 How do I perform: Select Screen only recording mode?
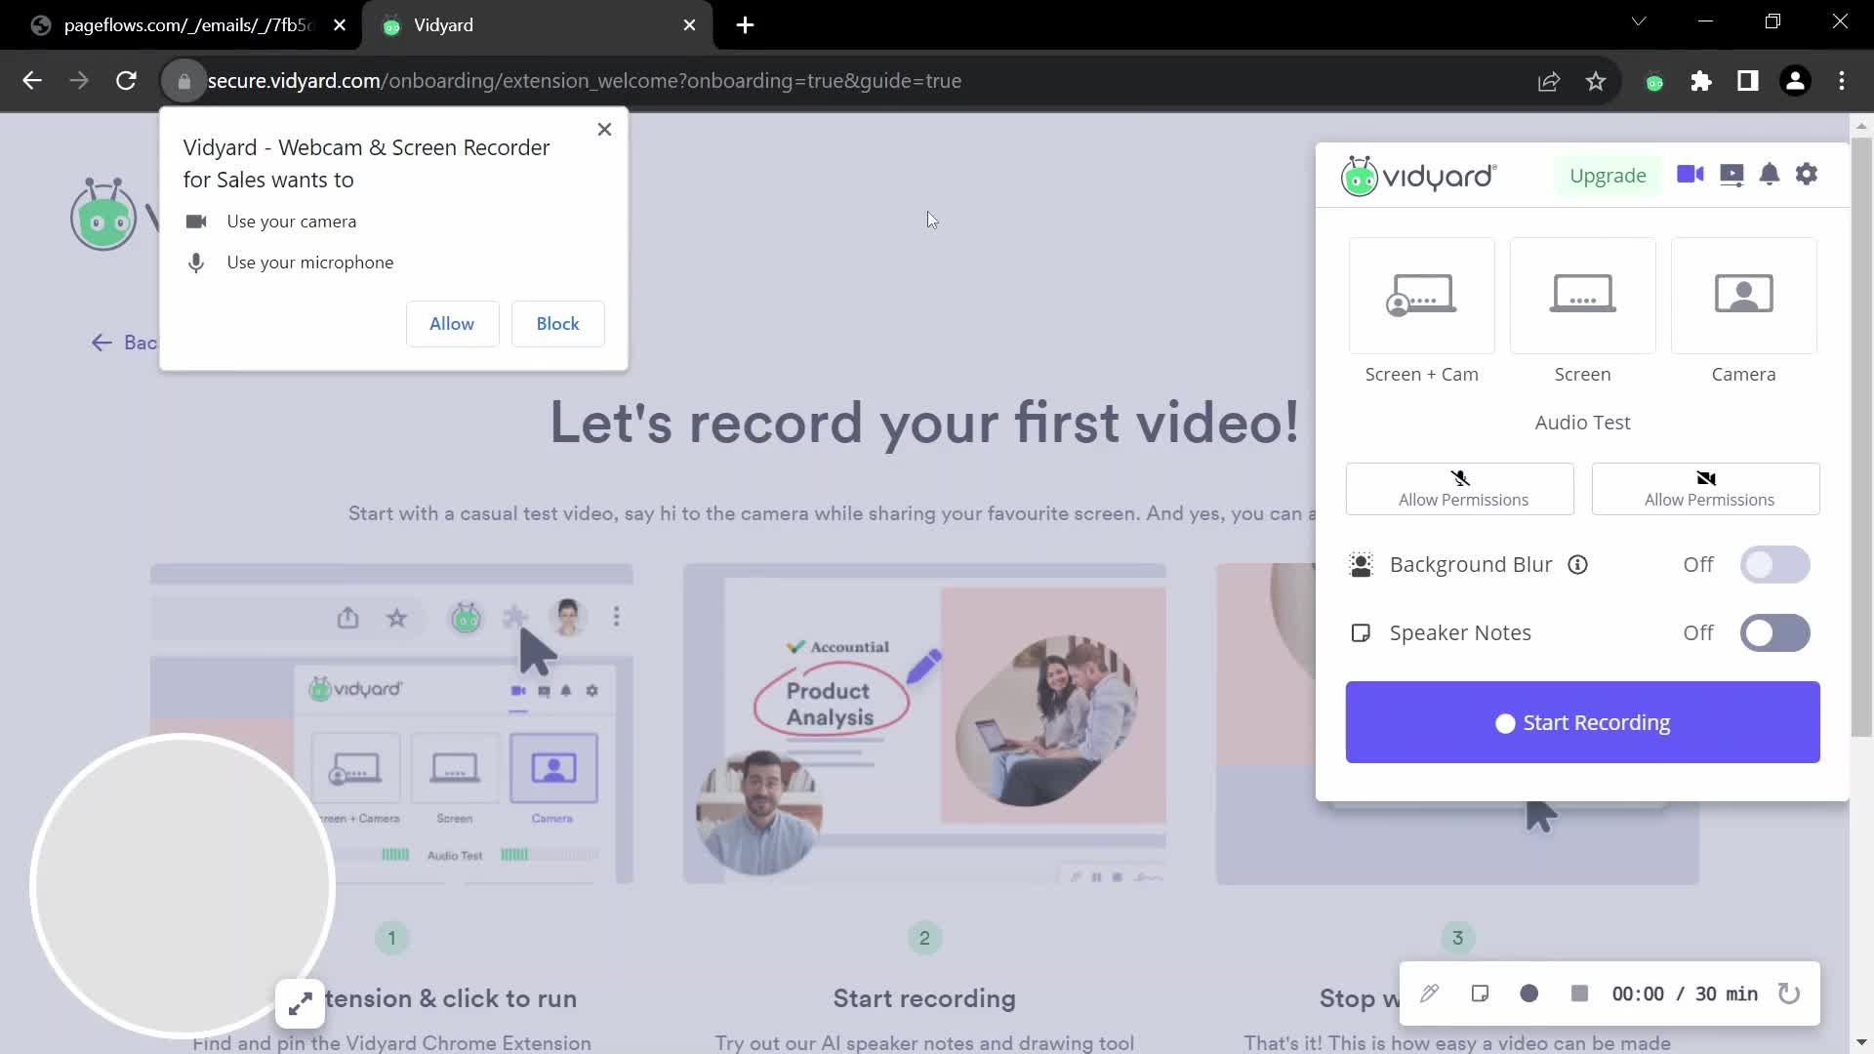pyautogui.click(x=1582, y=296)
